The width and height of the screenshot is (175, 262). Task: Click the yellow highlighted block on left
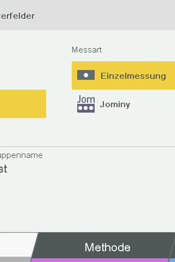pos(23,104)
